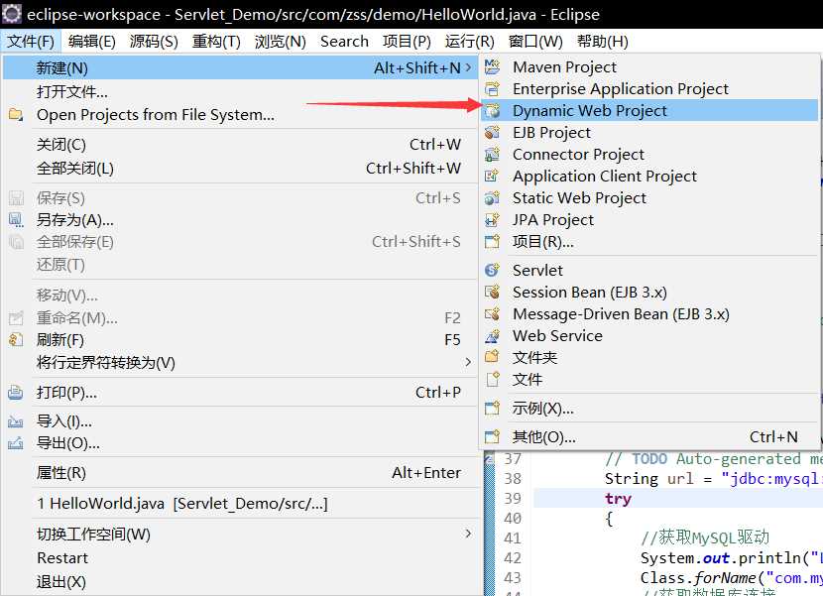This screenshot has height=596, width=823.
Task: Expand the 切换工作空间 submenu arrow
Action: tap(468, 534)
